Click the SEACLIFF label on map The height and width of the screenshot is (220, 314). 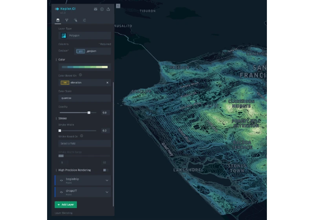coord(142,92)
